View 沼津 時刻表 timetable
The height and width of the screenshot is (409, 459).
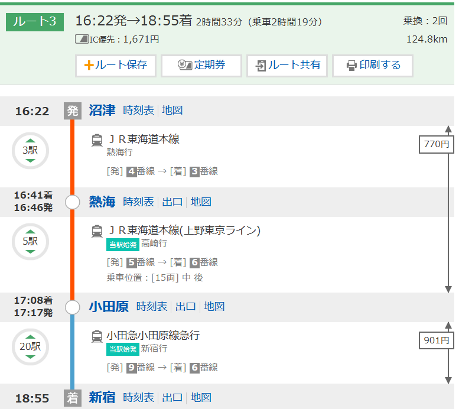pyautogui.click(x=138, y=111)
